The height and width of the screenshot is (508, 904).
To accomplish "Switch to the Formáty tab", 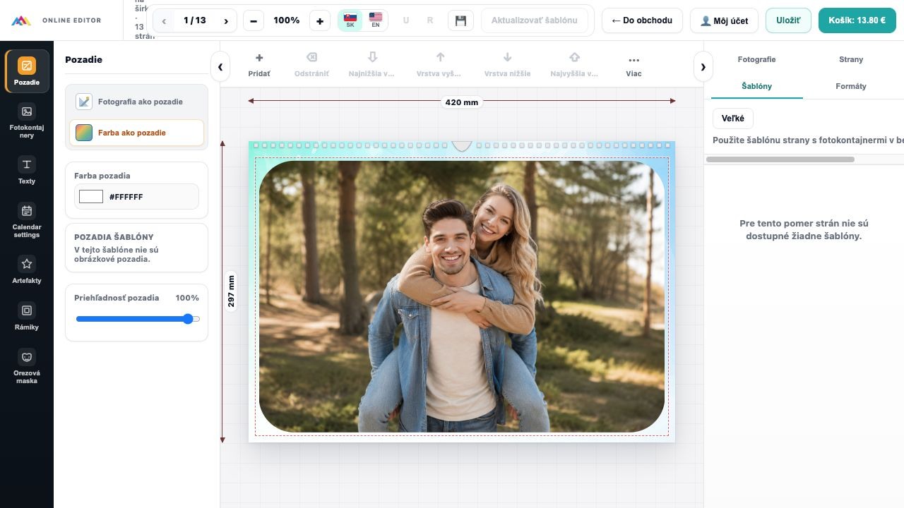I will coord(851,86).
